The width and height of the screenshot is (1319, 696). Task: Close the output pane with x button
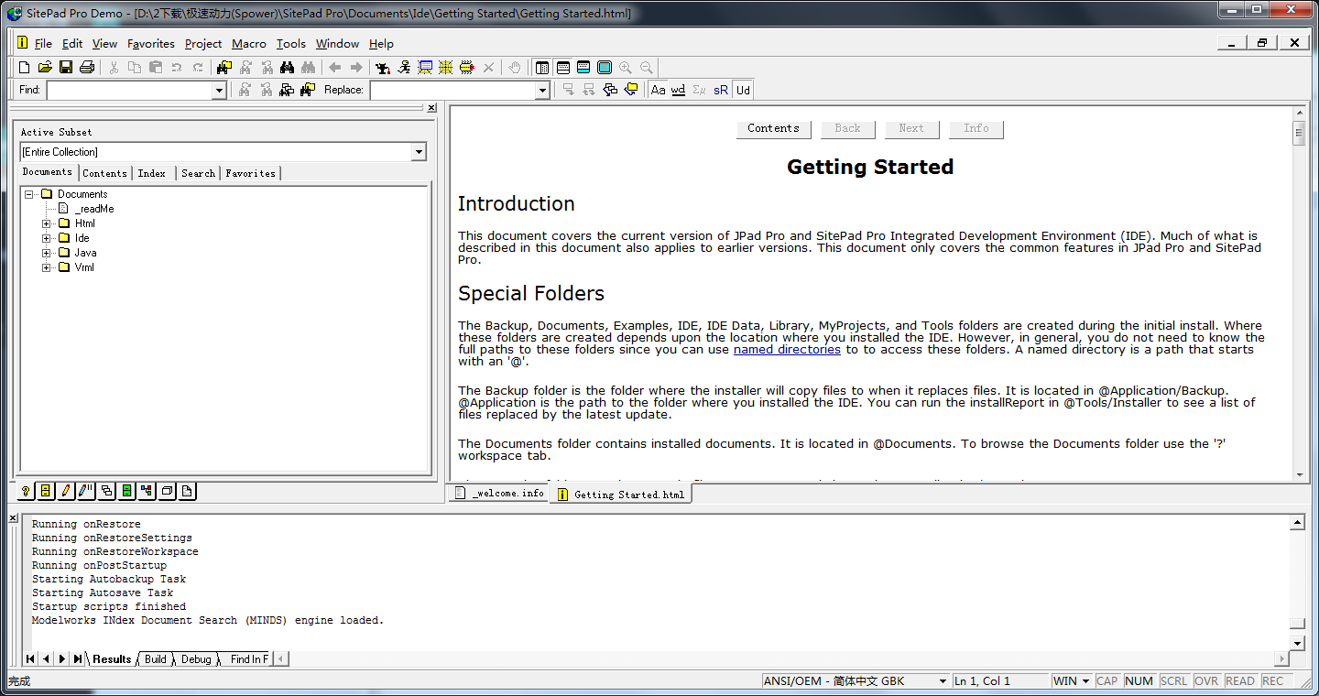[13, 518]
